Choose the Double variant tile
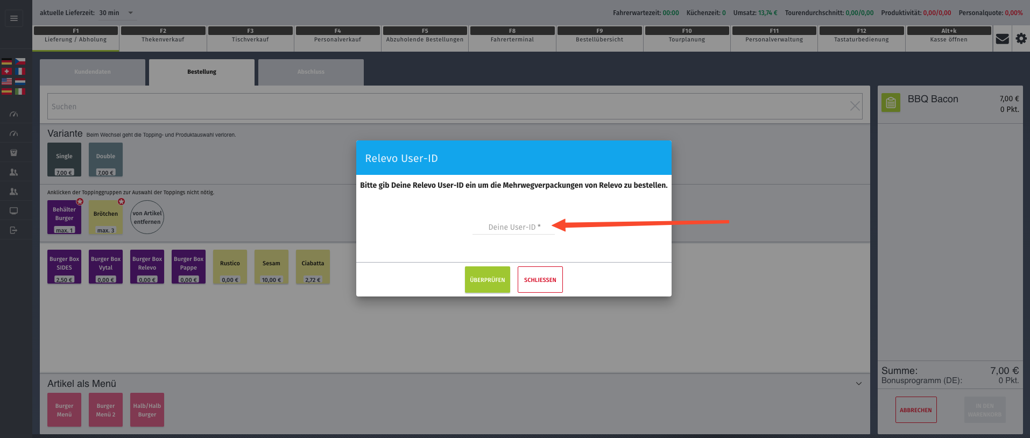The image size is (1030, 438). click(x=105, y=160)
